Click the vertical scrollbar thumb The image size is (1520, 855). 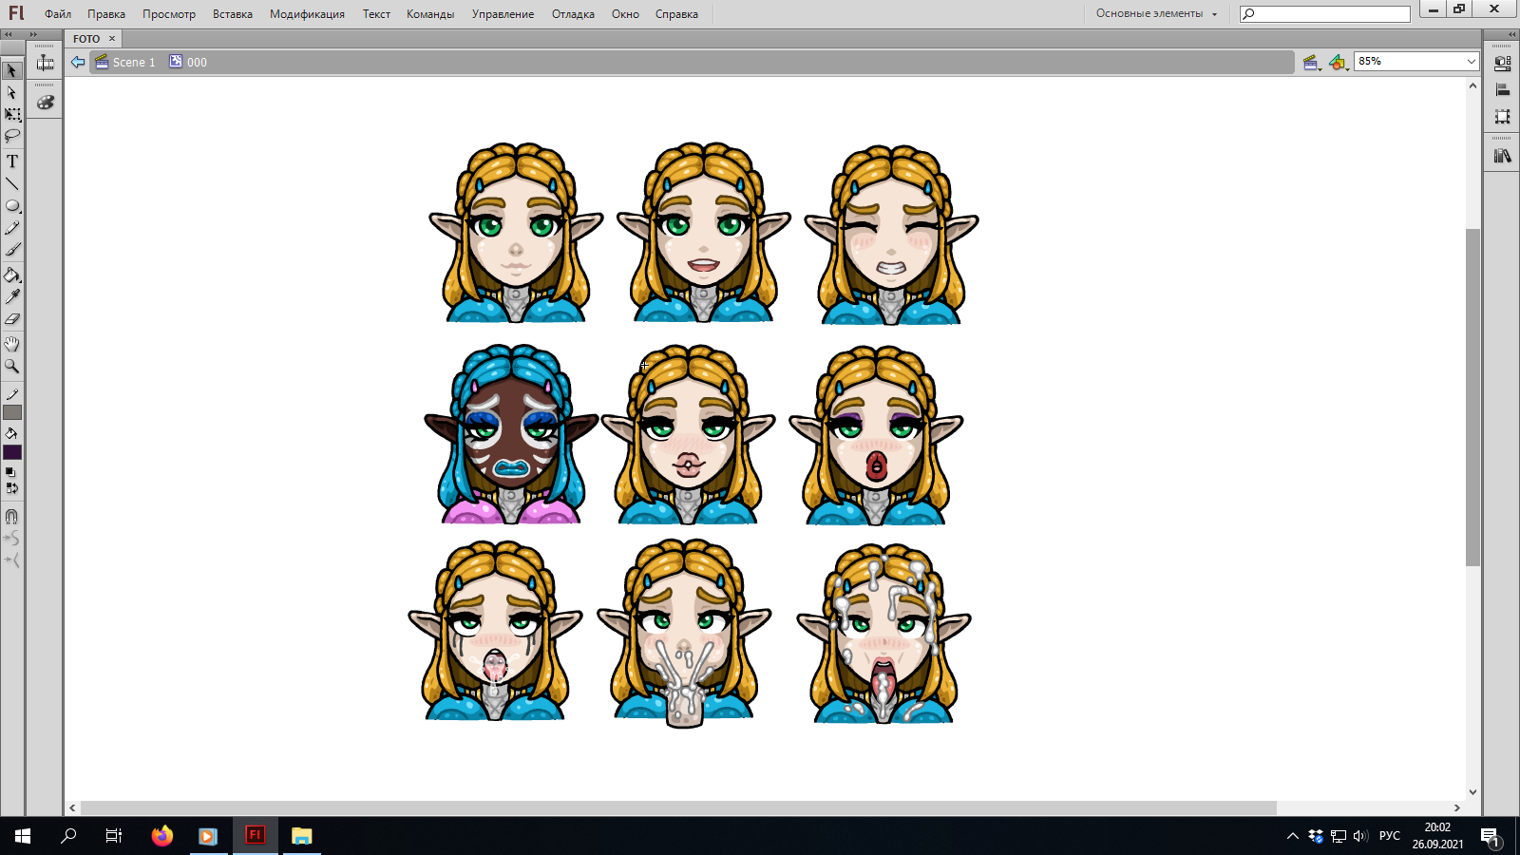(1473, 397)
